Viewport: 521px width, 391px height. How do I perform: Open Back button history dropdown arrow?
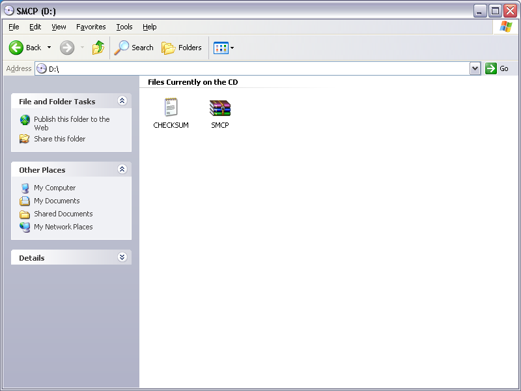click(x=49, y=48)
